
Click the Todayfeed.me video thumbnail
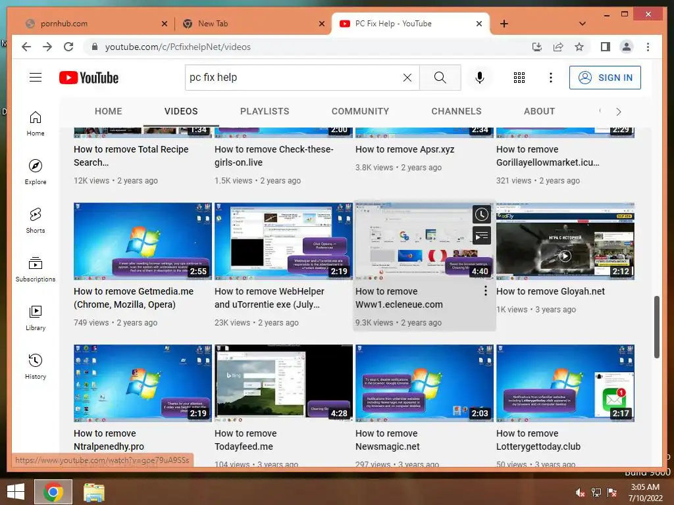point(283,383)
